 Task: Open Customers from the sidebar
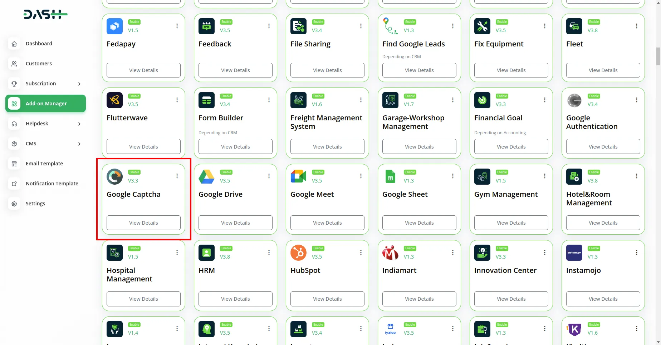(x=45, y=64)
